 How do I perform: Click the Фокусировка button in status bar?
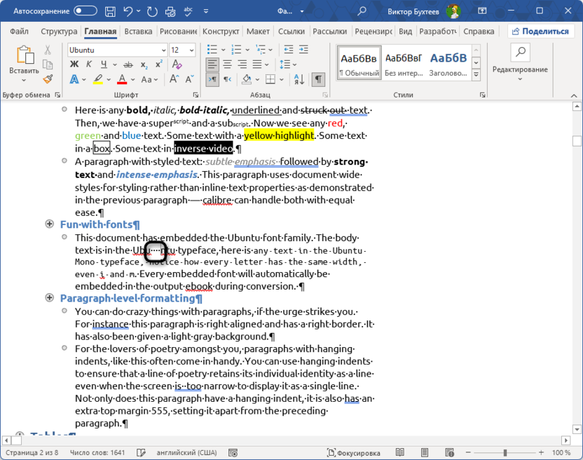(x=354, y=453)
